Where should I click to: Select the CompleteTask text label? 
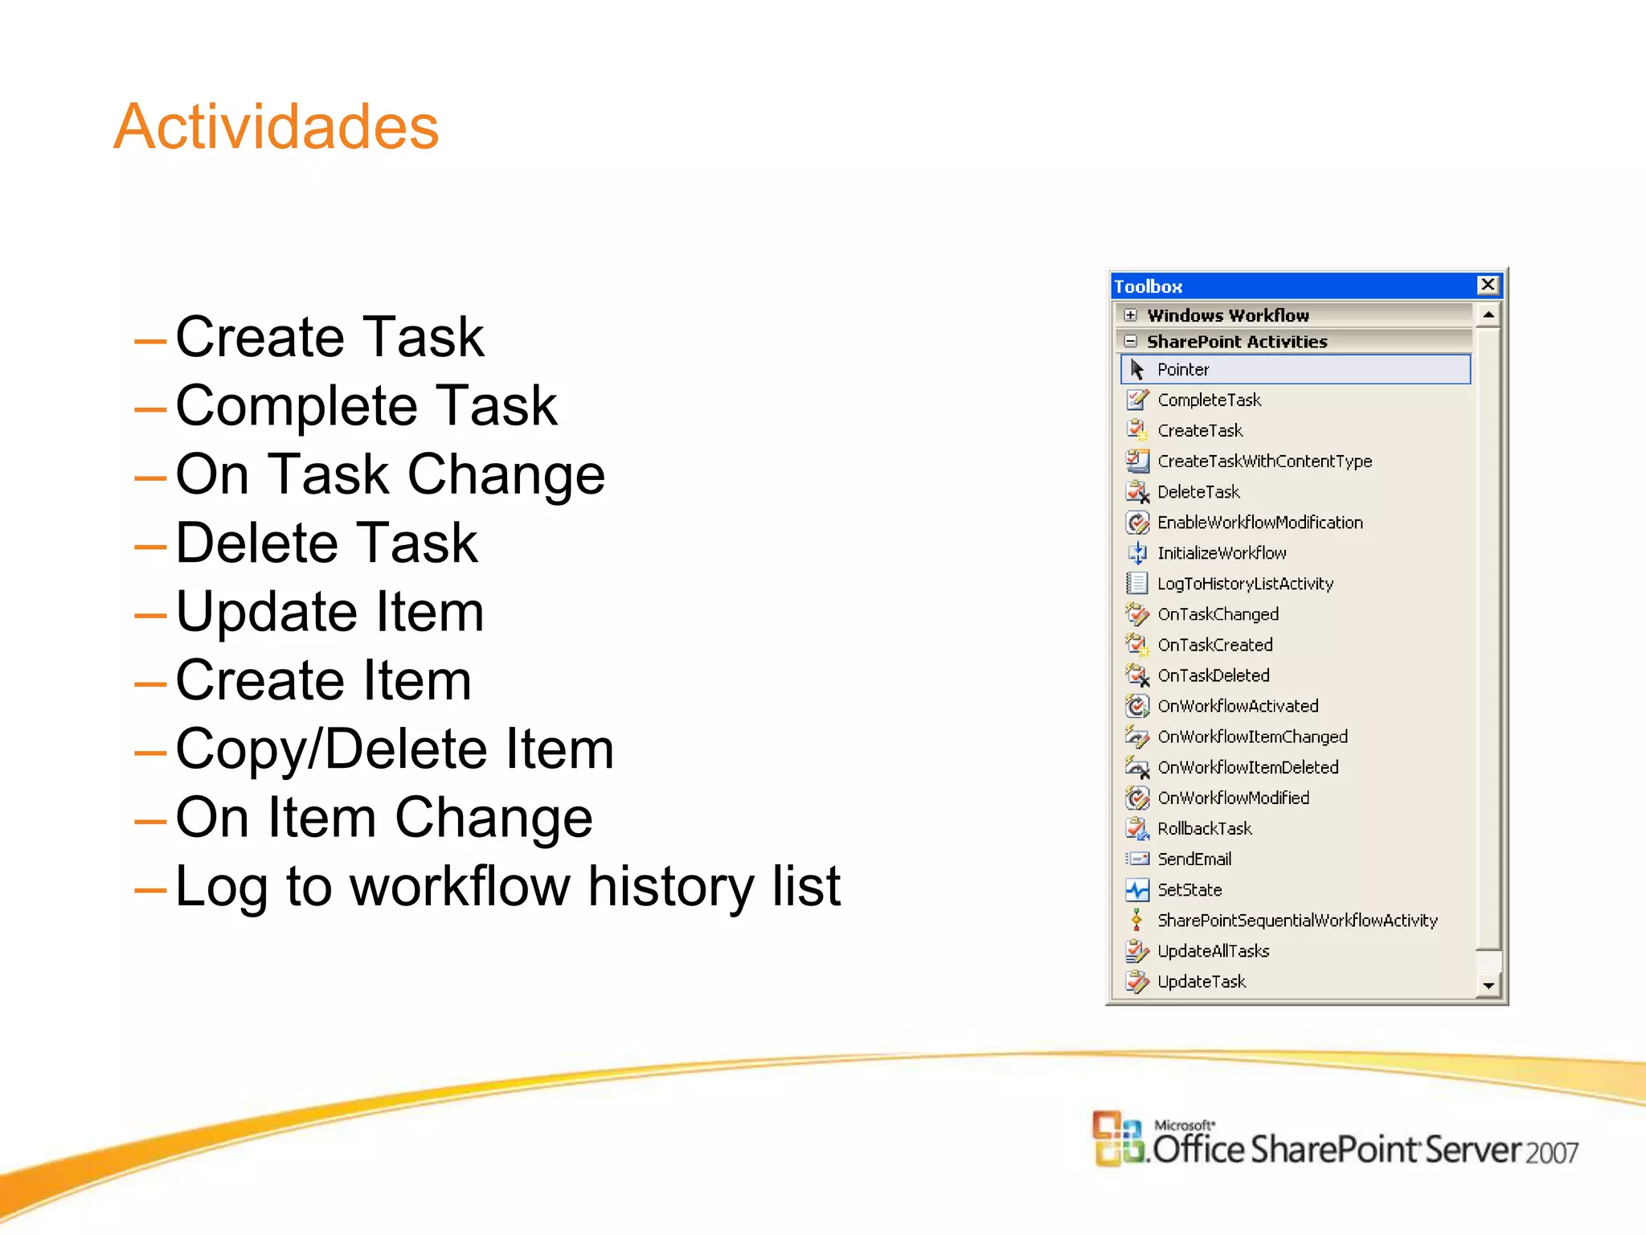(1210, 400)
